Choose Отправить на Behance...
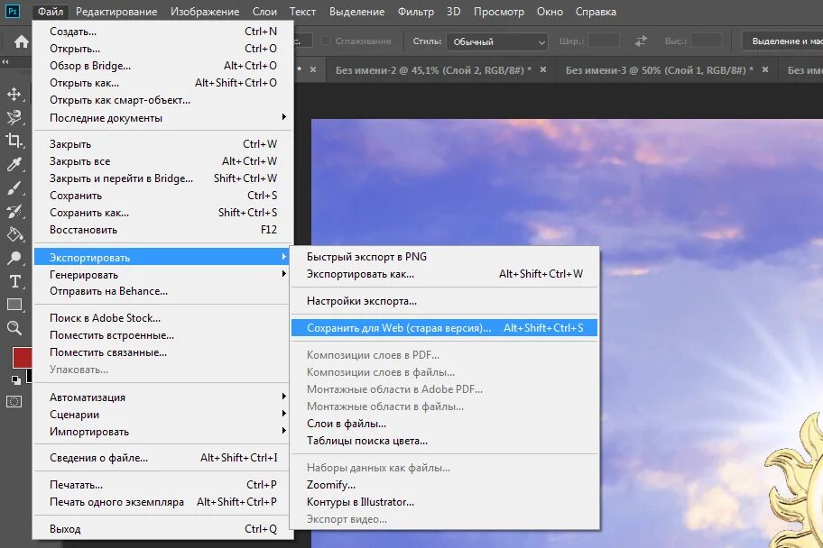 point(163,291)
